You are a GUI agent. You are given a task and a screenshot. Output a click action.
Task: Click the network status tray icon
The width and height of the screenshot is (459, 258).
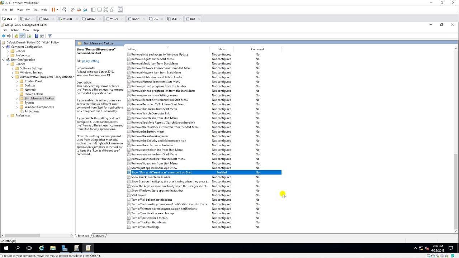click(x=421, y=248)
